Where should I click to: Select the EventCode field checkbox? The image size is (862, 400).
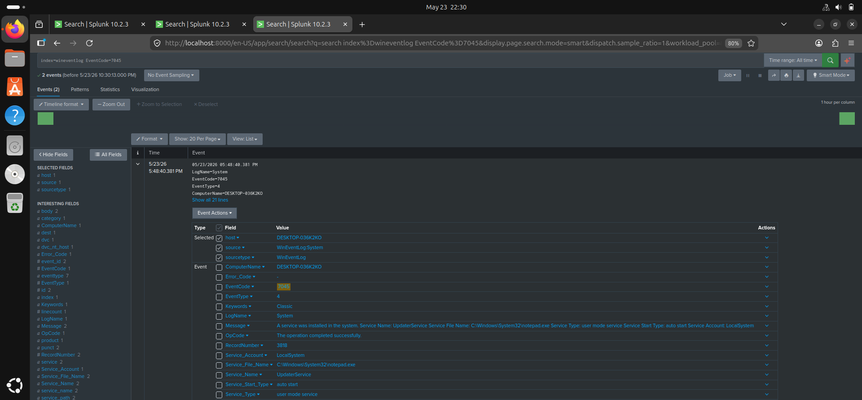219,287
